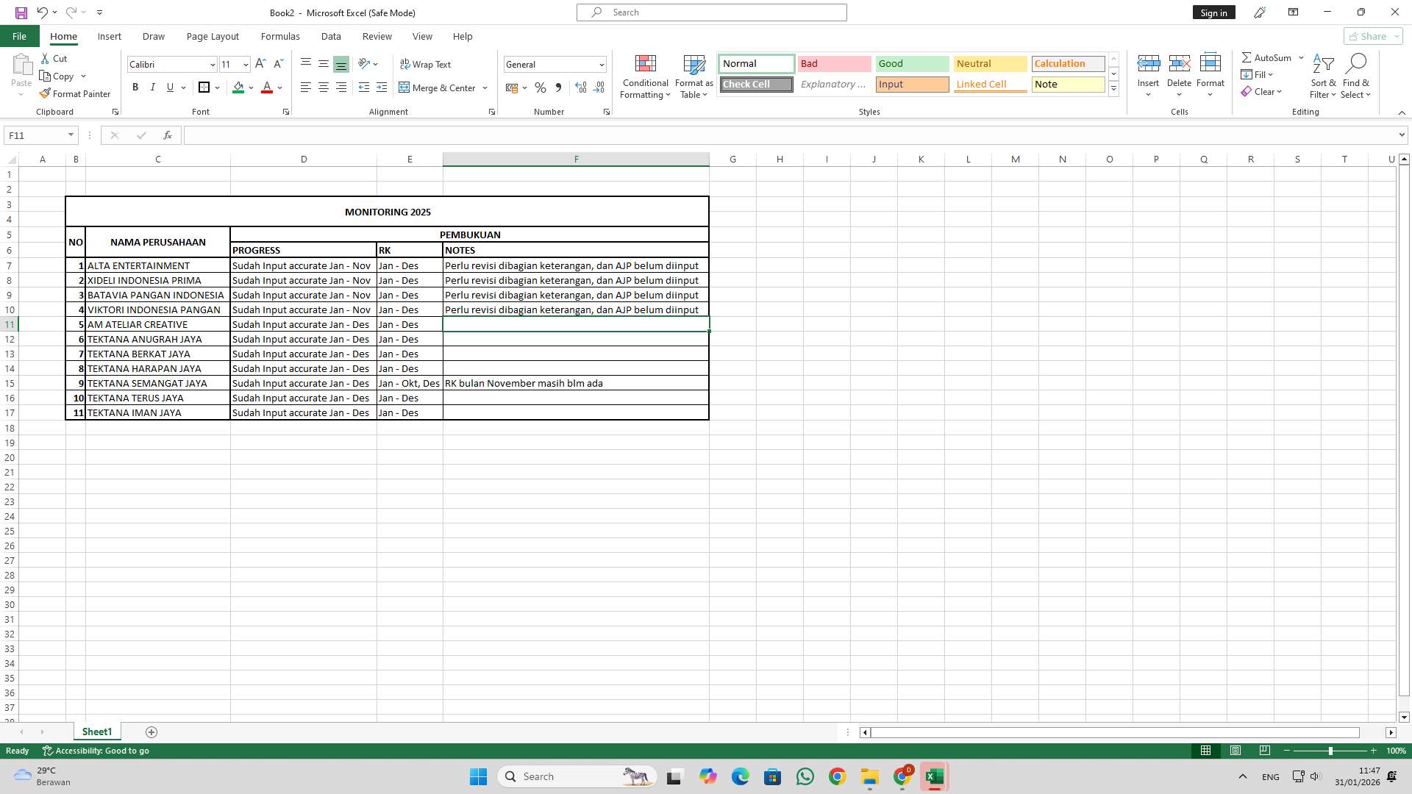Select the Format Painter tool
Screen dimensions: 1412x794
(76, 93)
